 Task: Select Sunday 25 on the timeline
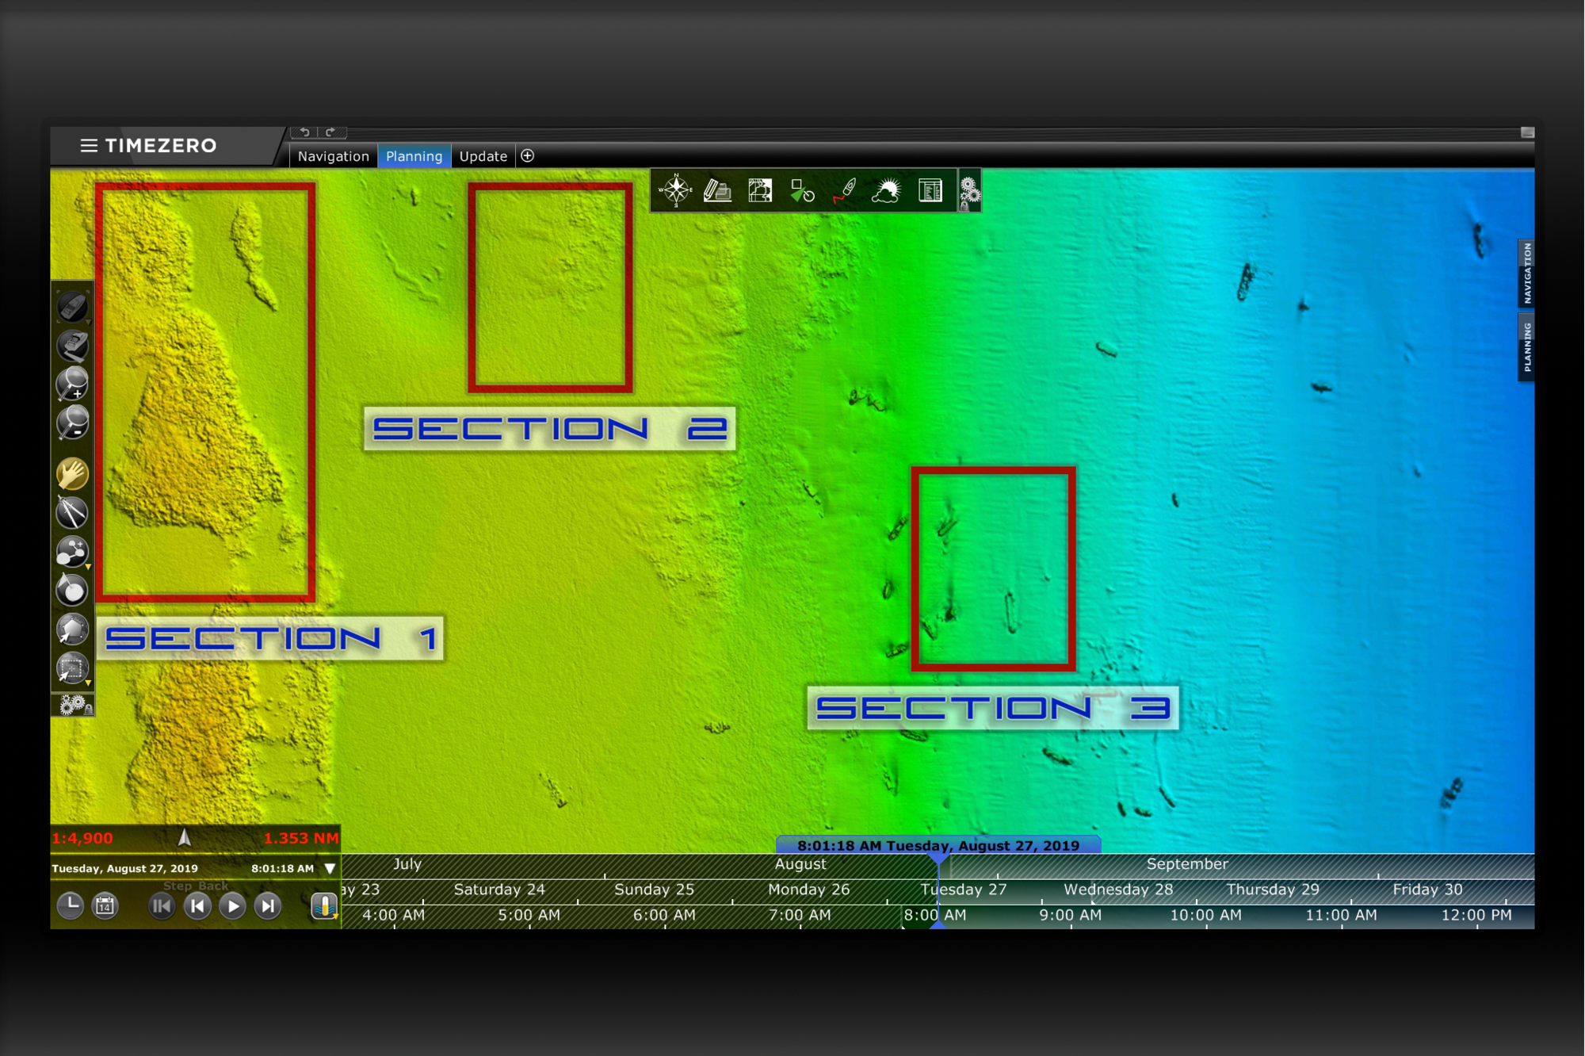pos(654,890)
